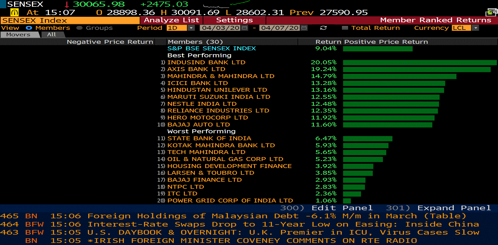
Task: Open the Period 1D dropdown arrow
Action: [x=191, y=28]
